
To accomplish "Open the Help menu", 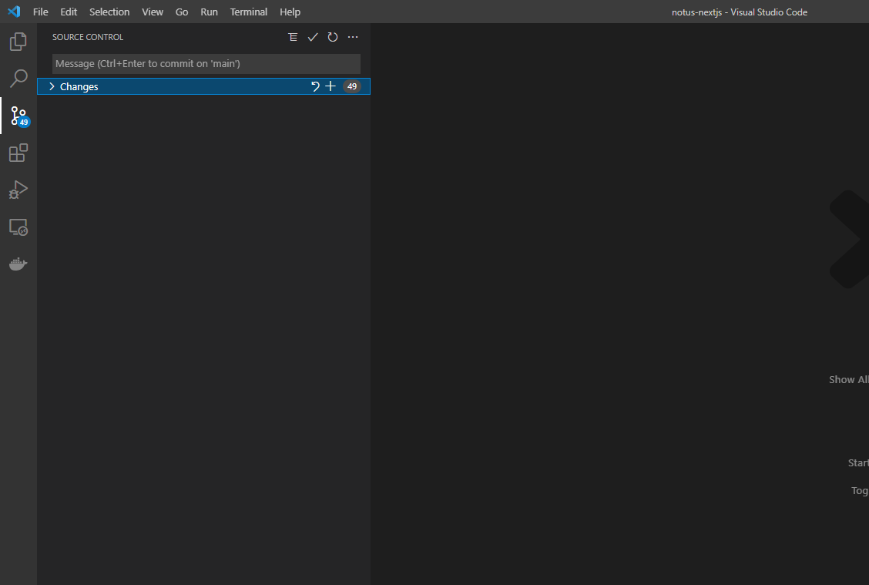I will click(290, 12).
